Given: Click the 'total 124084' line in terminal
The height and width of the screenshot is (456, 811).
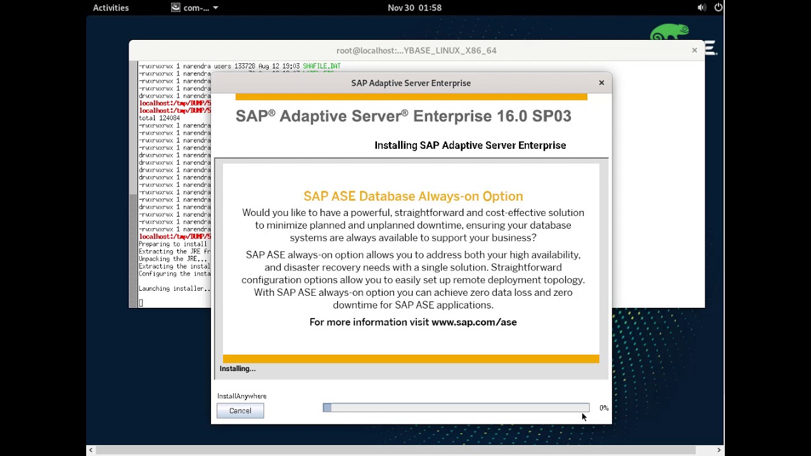Looking at the screenshot, I should (160, 118).
